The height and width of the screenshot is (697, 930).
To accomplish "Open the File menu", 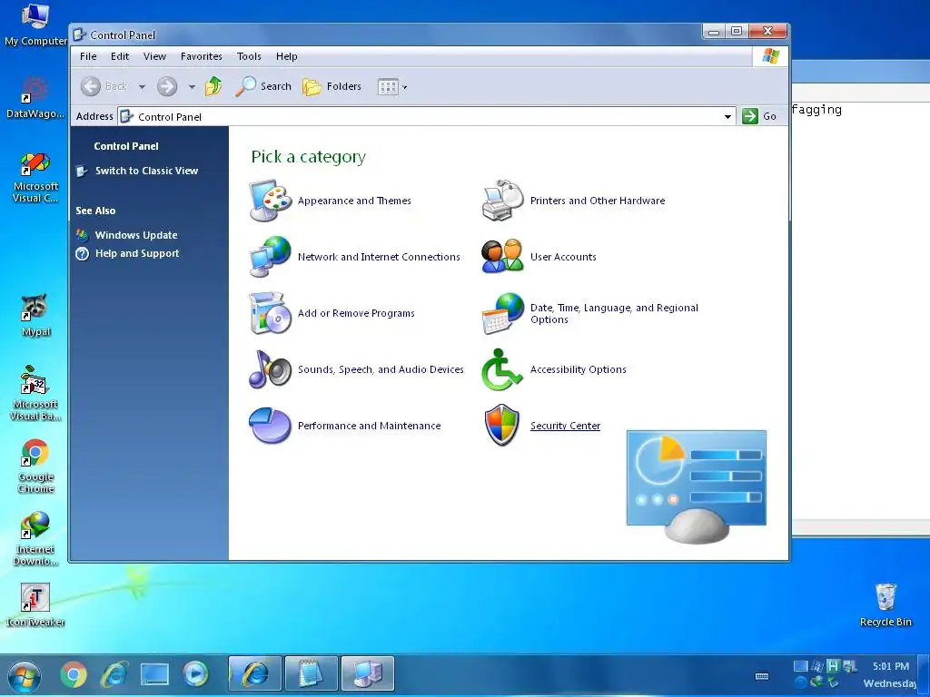I will (88, 56).
